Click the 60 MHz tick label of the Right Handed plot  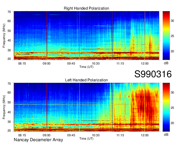tap(9, 21)
